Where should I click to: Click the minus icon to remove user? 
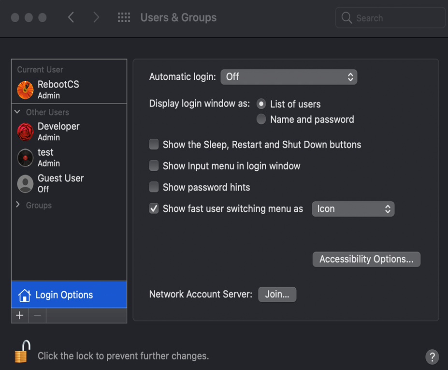pyautogui.click(x=37, y=316)
